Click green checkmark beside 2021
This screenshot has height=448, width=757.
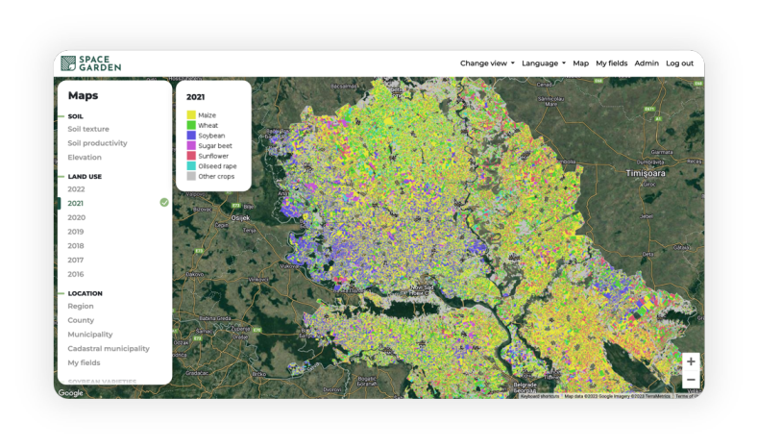point(164,203)
